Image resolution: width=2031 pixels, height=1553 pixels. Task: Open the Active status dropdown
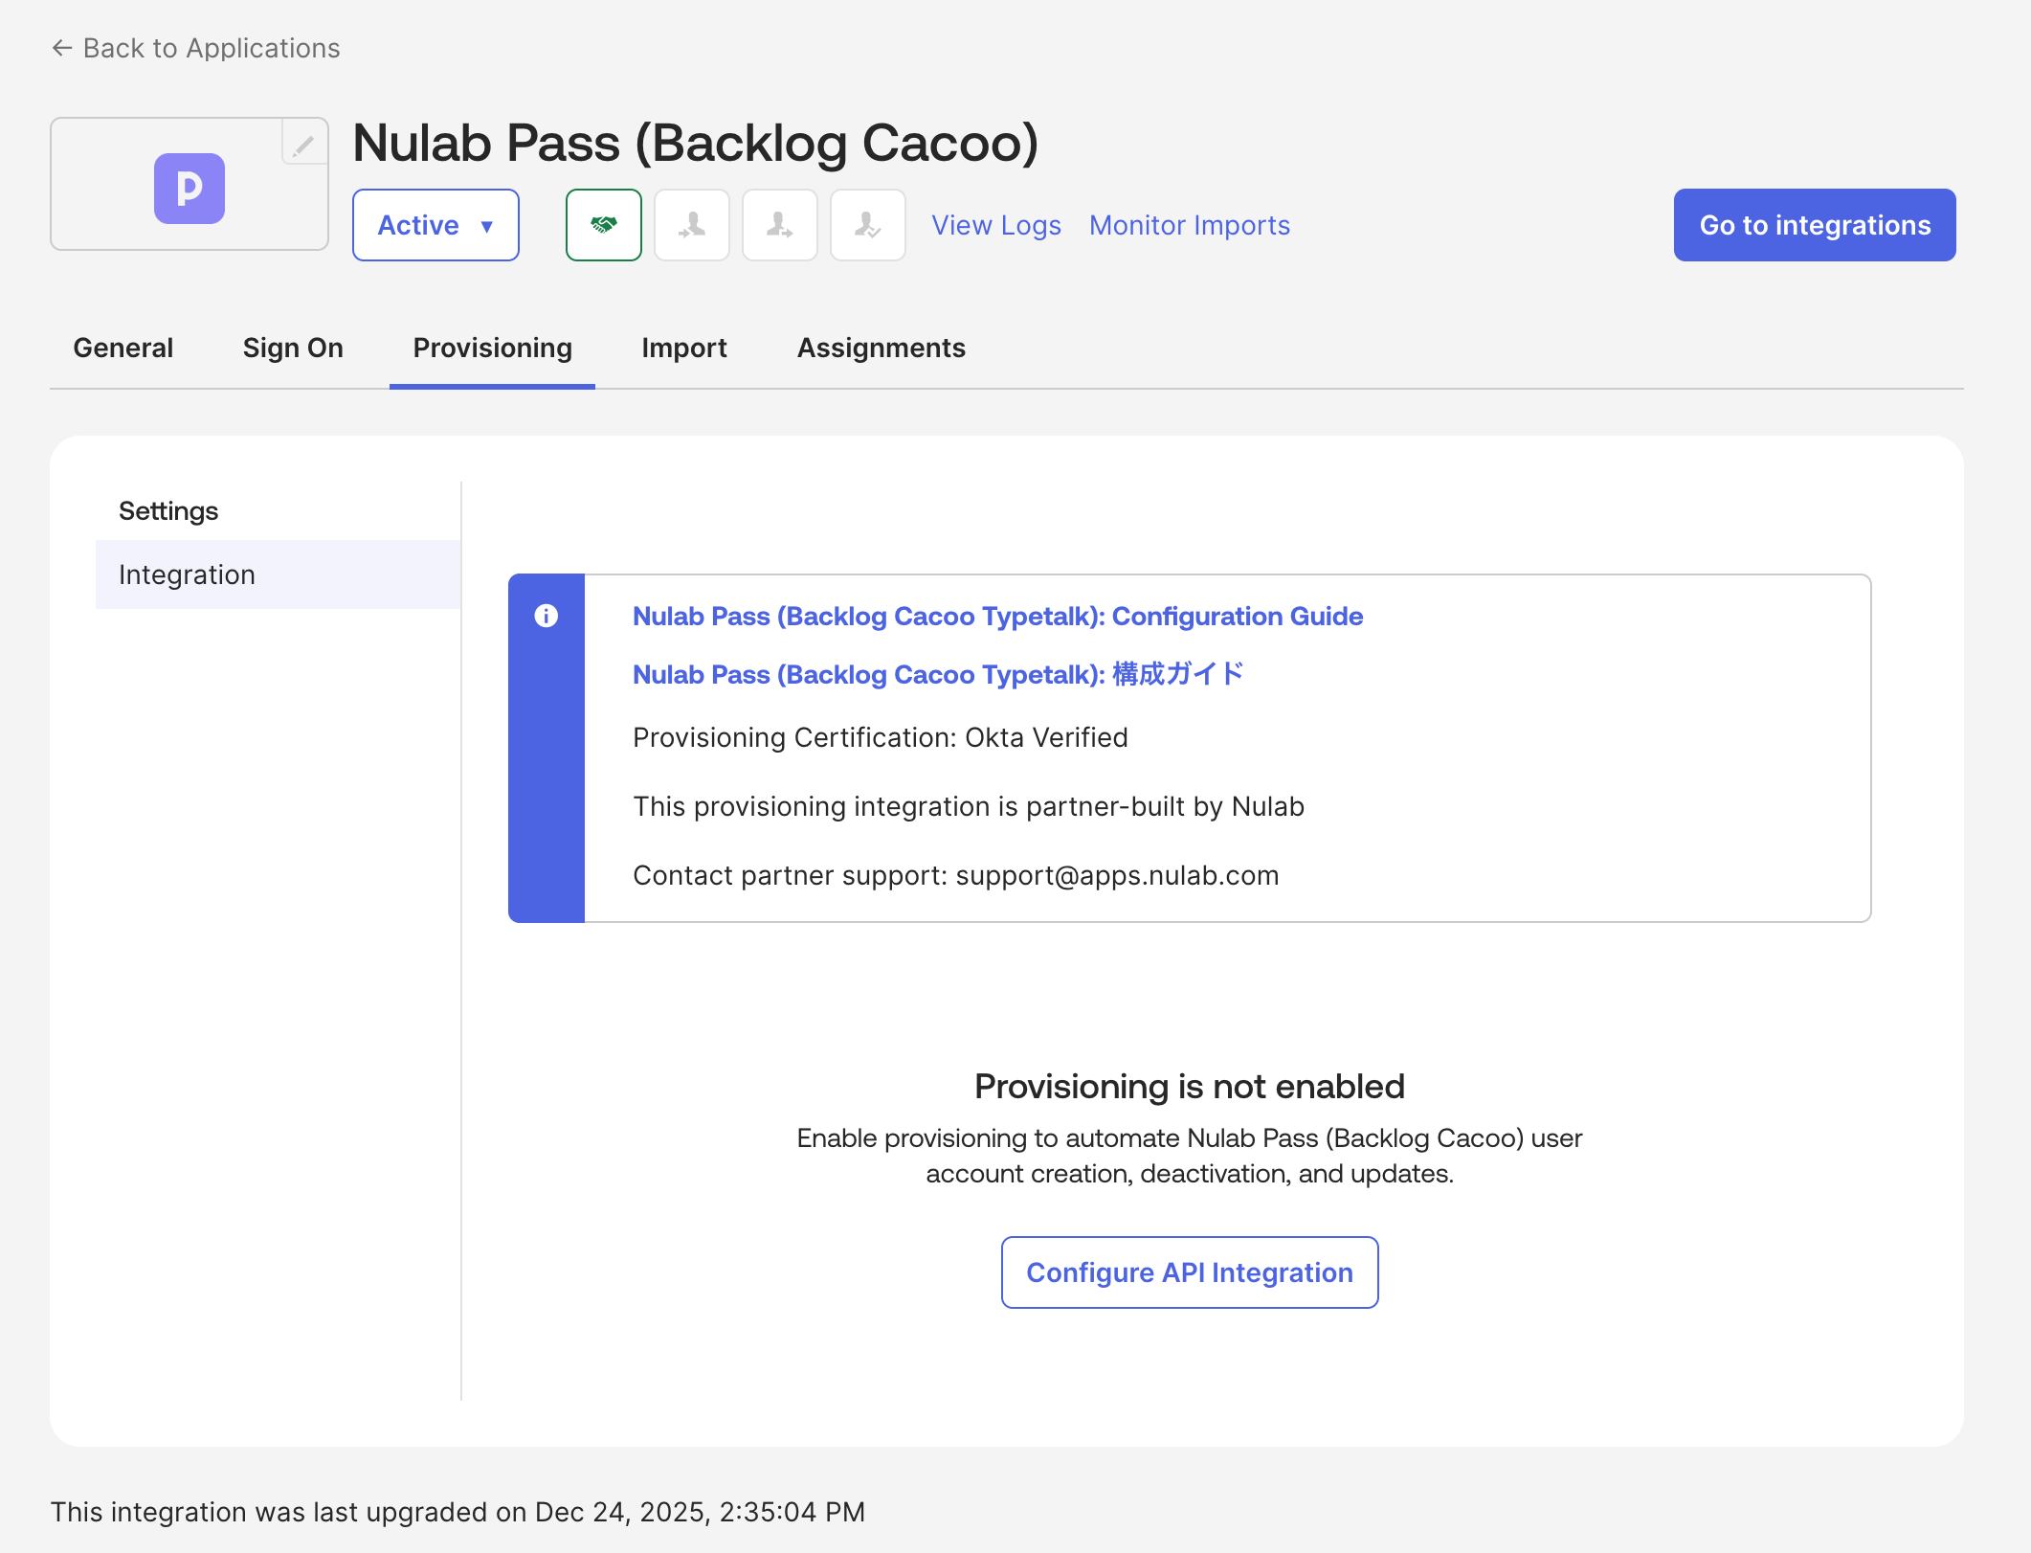(435, 225)
